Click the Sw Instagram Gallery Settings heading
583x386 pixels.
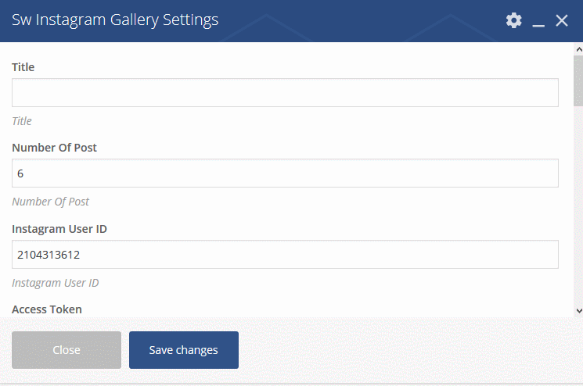[x=115, y=20]
